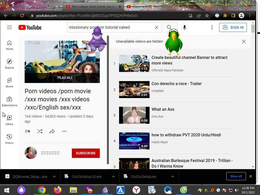The width and height of the screenshot is (260, 195).
Task: Switch to the third YouTube tab
Action: click(153, 7)
